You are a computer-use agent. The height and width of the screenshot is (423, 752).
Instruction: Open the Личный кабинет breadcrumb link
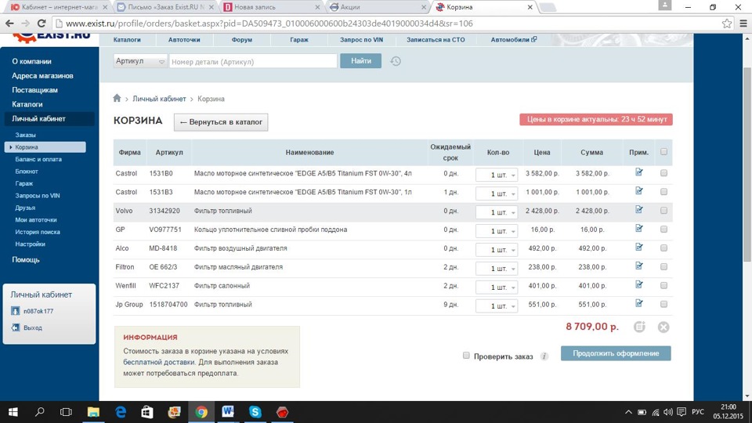tap(159, 99)
